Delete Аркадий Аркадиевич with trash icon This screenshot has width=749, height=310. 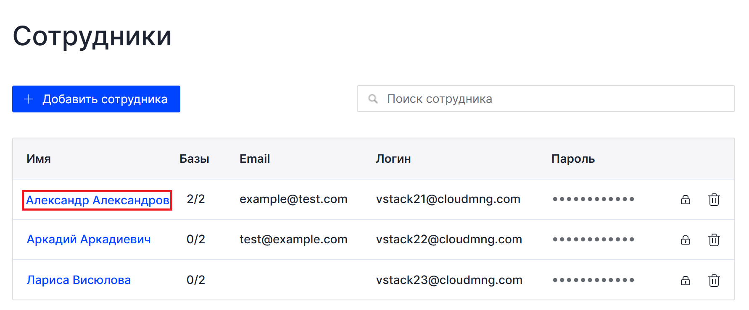[x=714, y=240]
